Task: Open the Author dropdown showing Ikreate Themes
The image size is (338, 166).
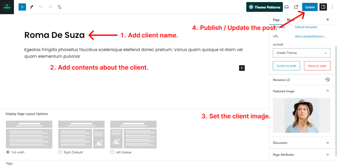Action: click(x=301, y=53)
